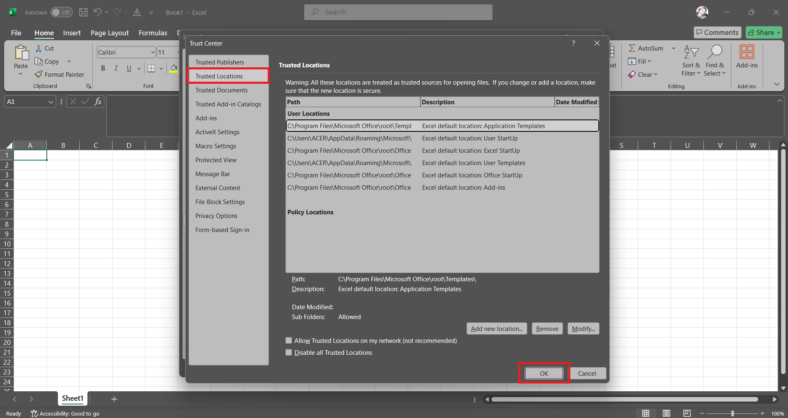Switch to Page Layout view icon
Viewport: 788px width, 418px height.
666,413
